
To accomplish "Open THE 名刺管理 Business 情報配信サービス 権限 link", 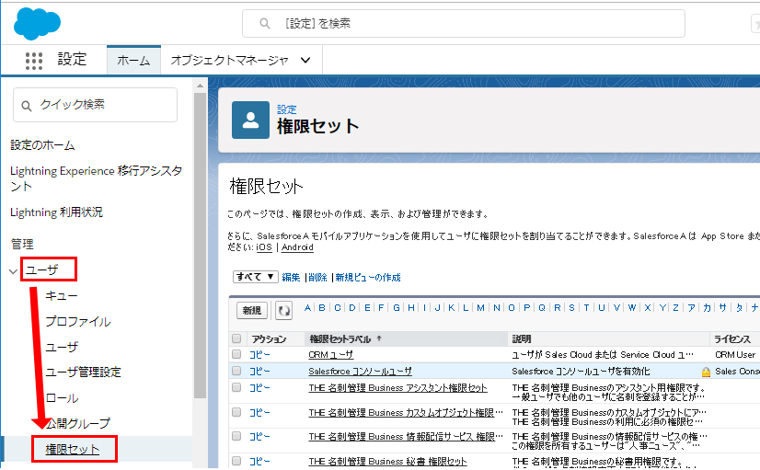I will (406, 437).
